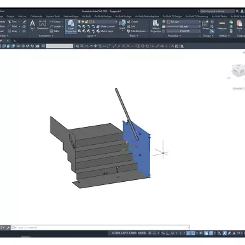This screenshot has height=245, width=245.
Task: Expand the Utilities panel
Action: point(224,36)
